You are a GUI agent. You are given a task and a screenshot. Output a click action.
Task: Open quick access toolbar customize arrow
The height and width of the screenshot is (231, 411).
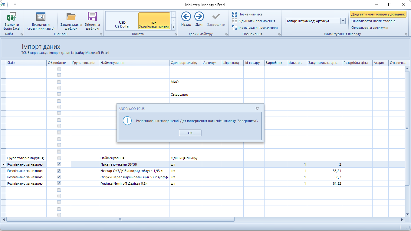(x=15, y=5)
